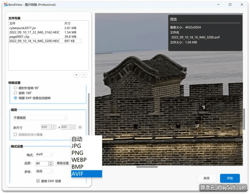Expand the crop mode dropdown
This screenshot has width=250, height=194.
(40, 117)
